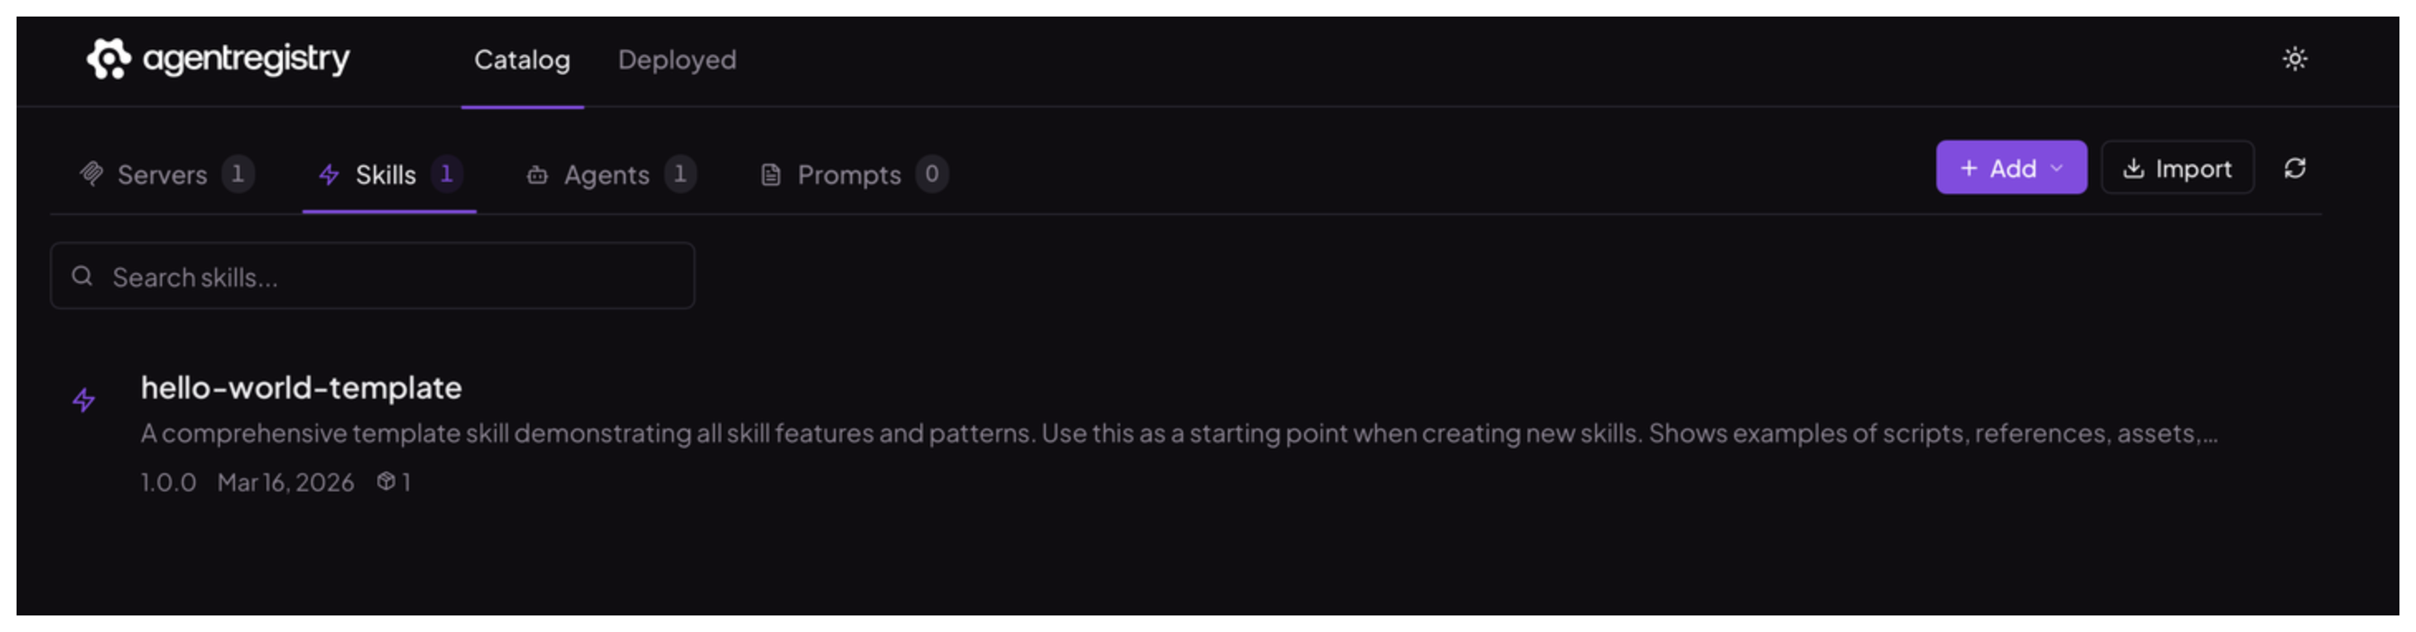Click the refresh catalog icon
This screenshot has width=2416, height=632.
pos(2294,168)
